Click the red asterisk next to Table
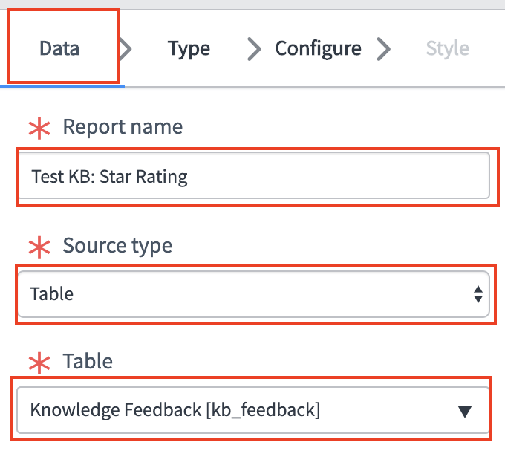Viewport: 505px width, 471px height. click(x=38, y=363)
